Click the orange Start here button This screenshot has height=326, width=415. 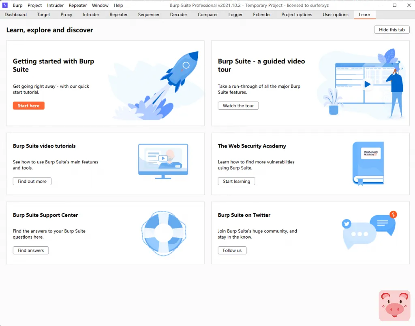click(x=29, y=106)
